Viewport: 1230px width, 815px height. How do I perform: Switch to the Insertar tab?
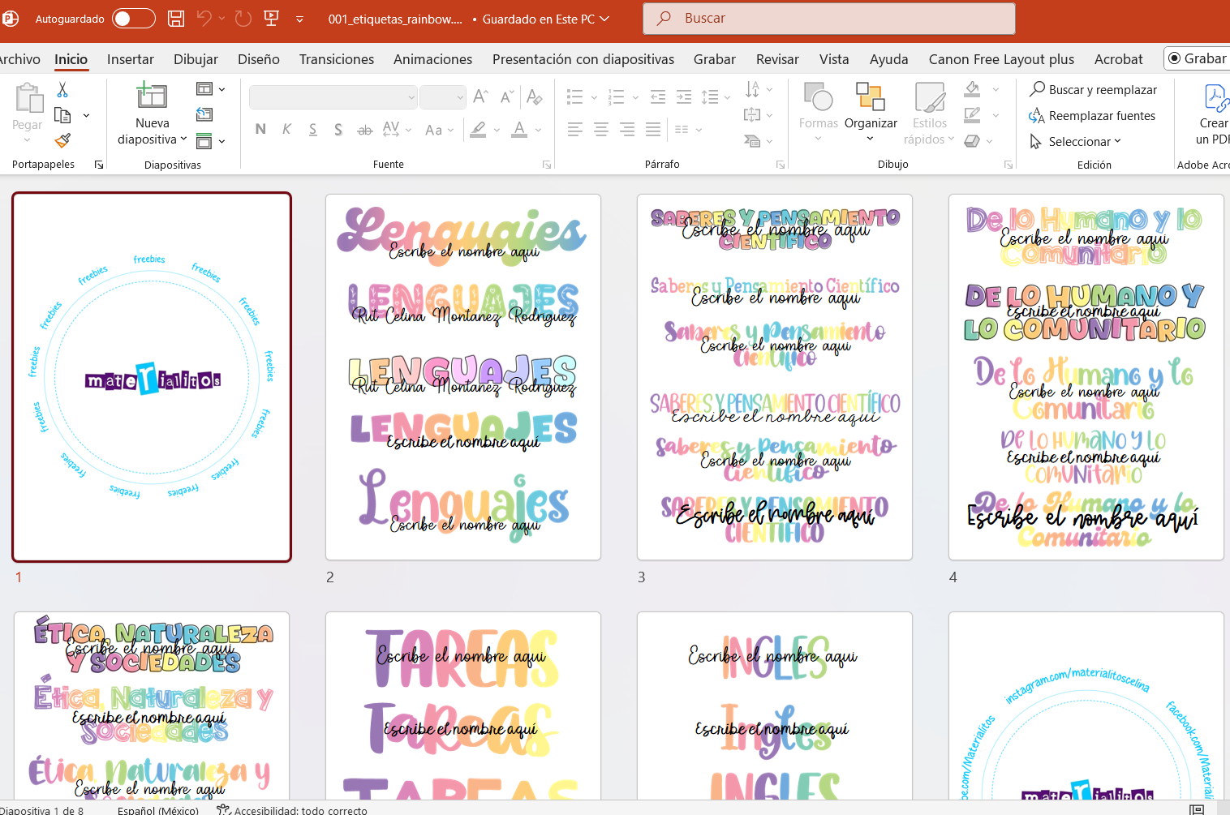point(131,59)
